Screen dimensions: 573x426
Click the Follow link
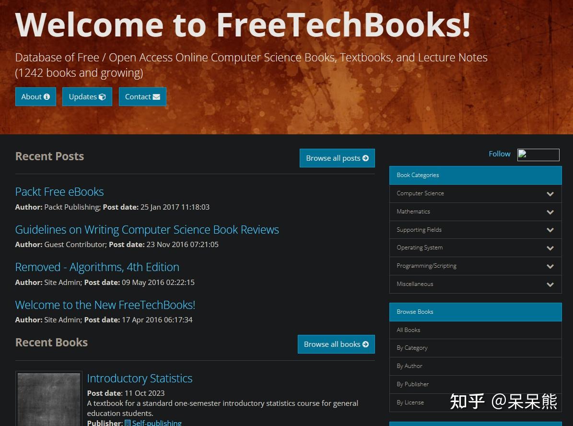click(x=500, y=154)
